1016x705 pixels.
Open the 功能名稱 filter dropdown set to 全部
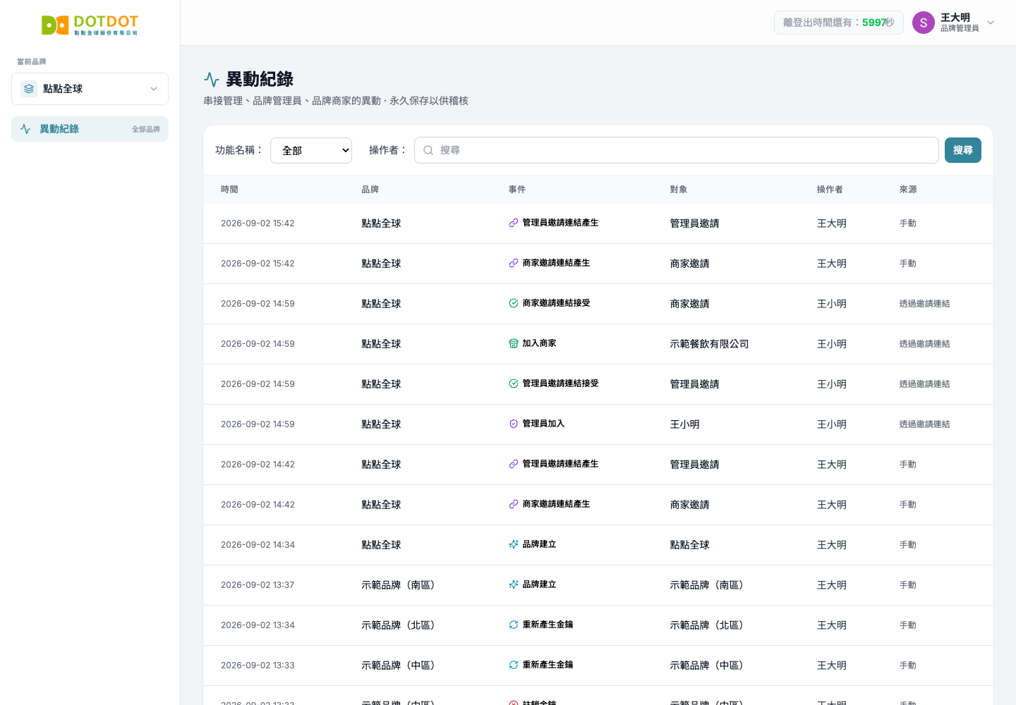311,150
